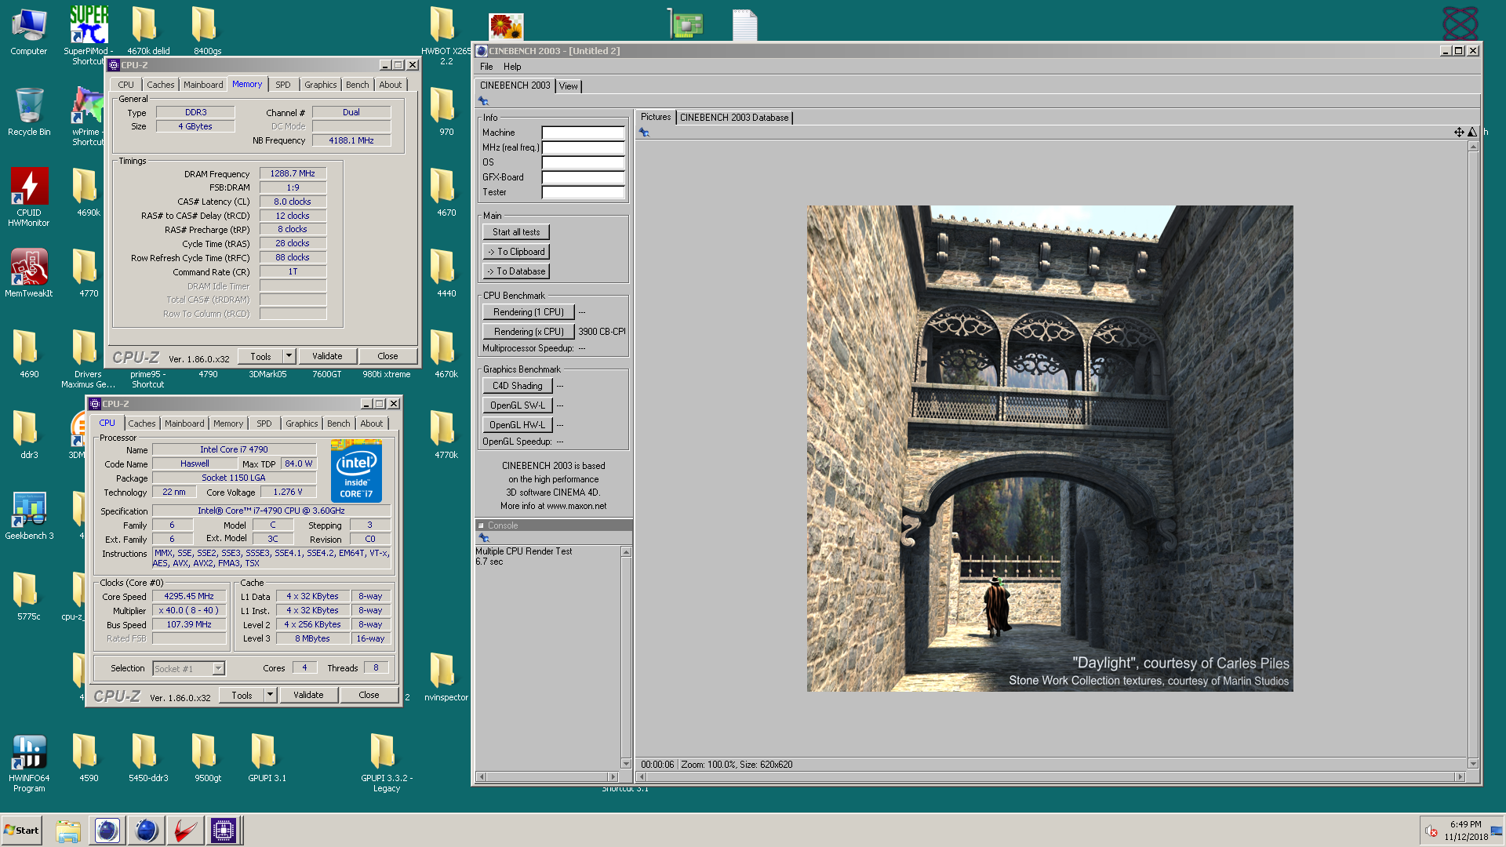
Task: Click the rendered Daylight picture
Action: (x=1049, y=449)
